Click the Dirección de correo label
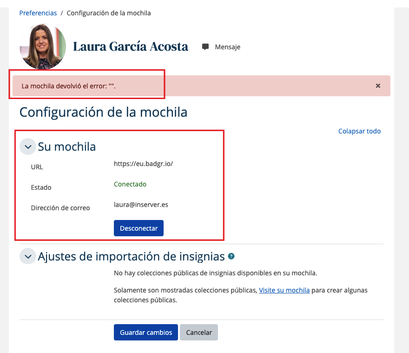This screenshot has height=353, width=409. [x=60, y=208]
